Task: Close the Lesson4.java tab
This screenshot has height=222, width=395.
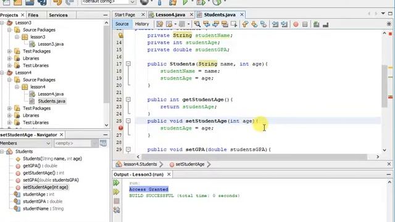Action: 191,15
